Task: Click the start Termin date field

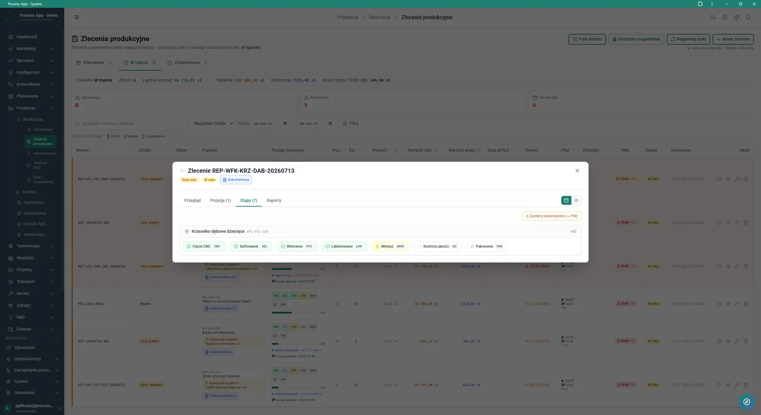Action: click(x=270, y=124)
